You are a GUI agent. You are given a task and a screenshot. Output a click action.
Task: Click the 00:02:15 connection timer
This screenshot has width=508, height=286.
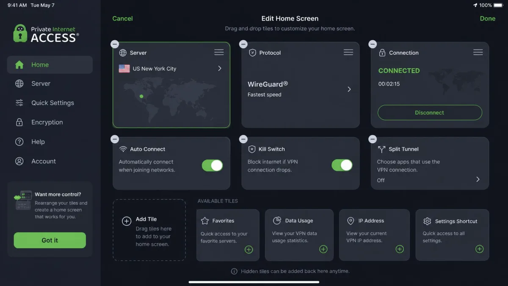(389, 84)
